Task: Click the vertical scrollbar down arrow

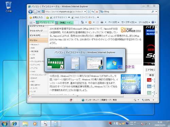Action: (156, 93)
